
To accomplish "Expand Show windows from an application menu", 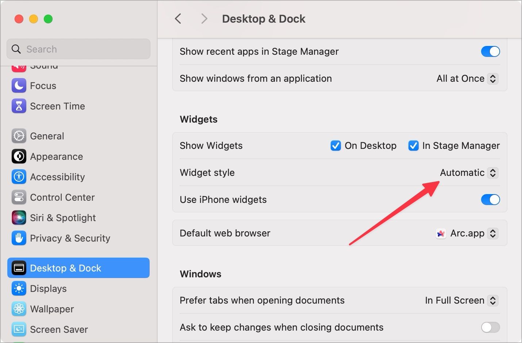I will (467, 78).
